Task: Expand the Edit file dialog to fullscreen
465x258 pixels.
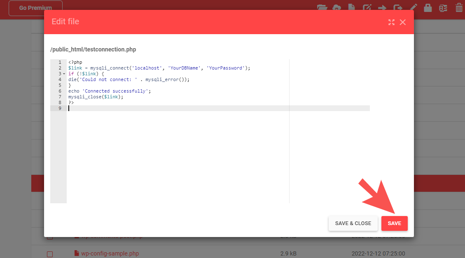Action: pos(391,22)
